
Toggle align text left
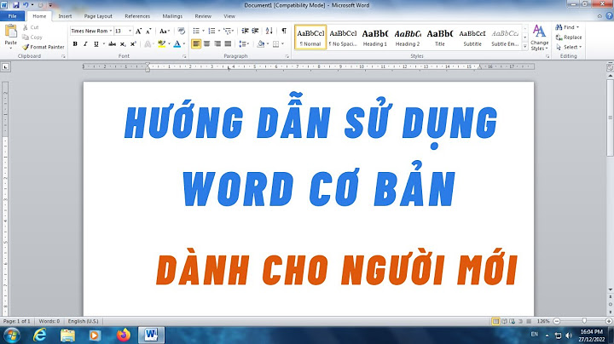[196, 43]
